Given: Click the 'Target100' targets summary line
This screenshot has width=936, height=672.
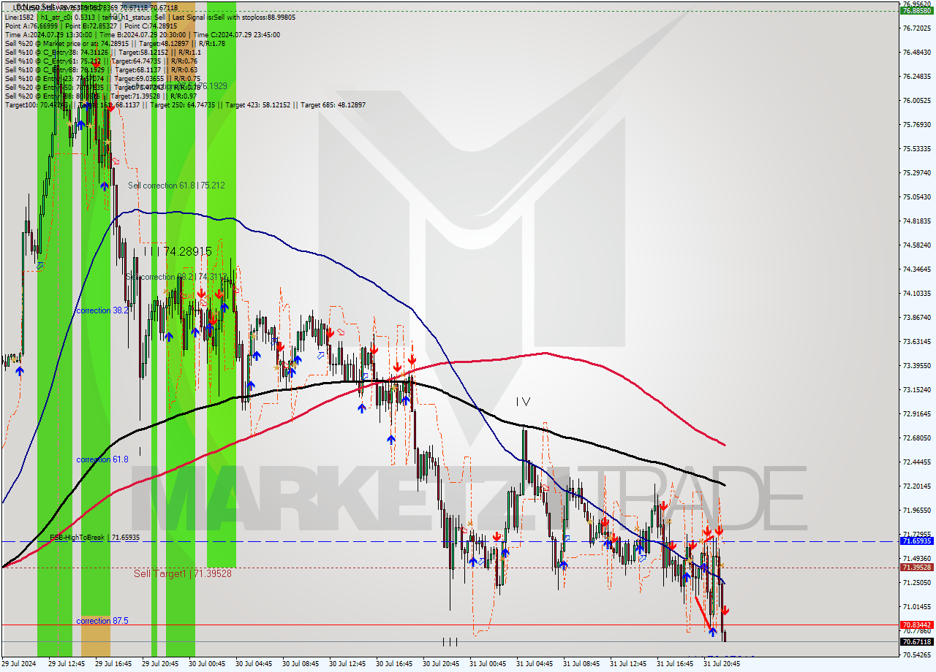Looking at the screenshot, I should point(185,104).
